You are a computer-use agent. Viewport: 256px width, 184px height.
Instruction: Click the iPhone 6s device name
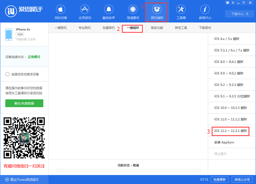coord(23,29)
